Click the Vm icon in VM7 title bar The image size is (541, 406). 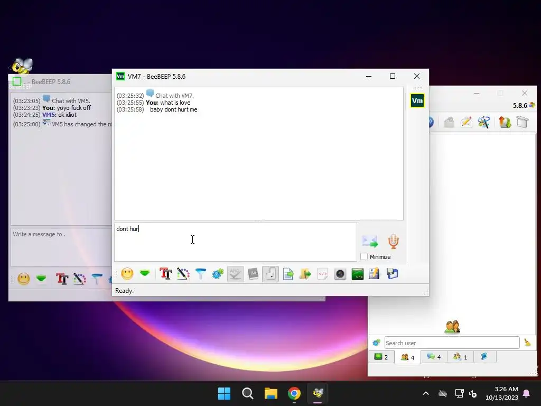coord(120,76)
